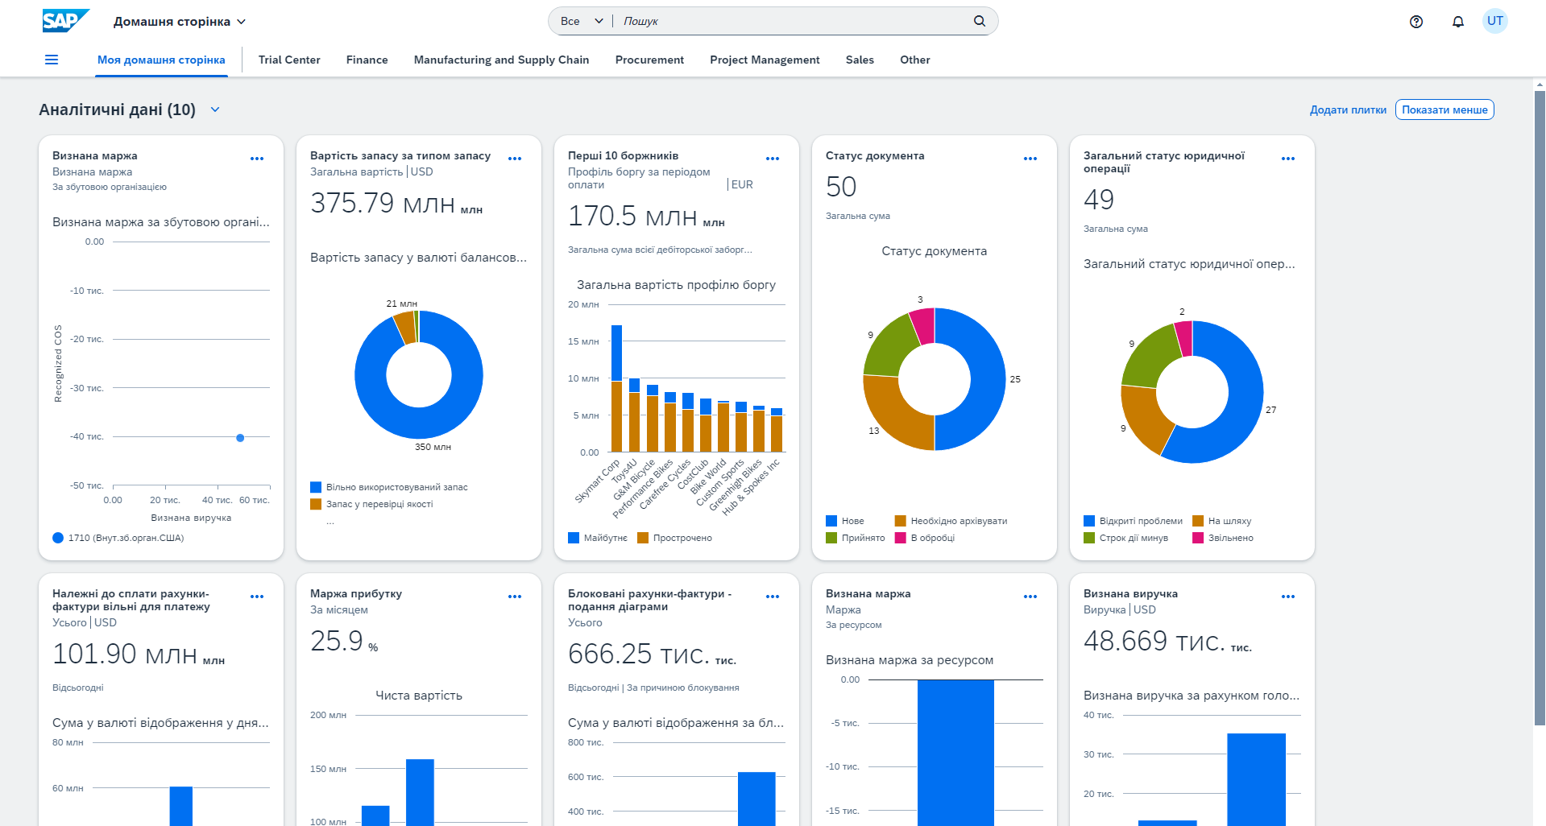Open the hamburger navigation menu
The image size is (1546, 826).
(x=52, y=60)
